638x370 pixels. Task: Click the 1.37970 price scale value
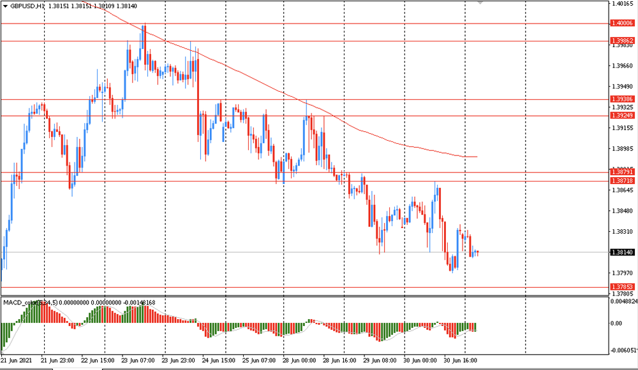[623, 273]
